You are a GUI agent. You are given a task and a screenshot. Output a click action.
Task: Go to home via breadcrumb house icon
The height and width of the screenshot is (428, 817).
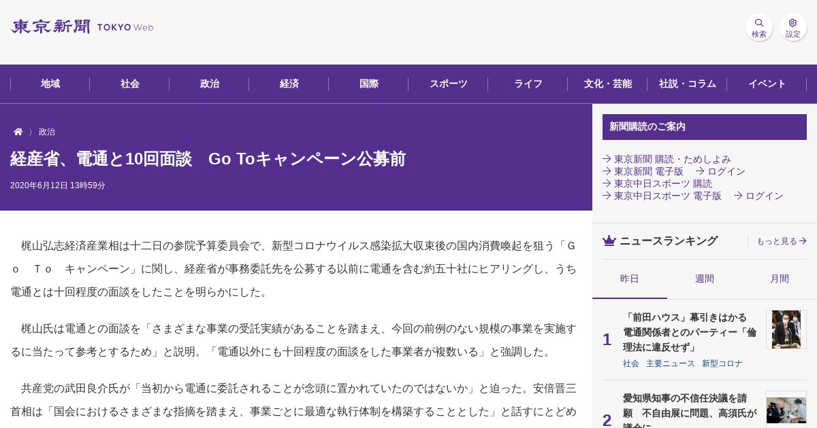[x=18, y=132]
